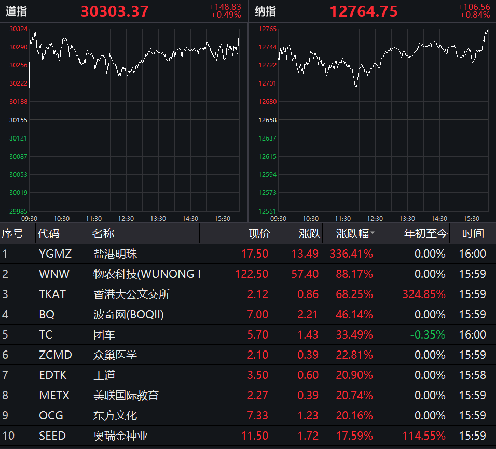Image resolution: width=496 pixels, height=449 pixels.
Task: Select the OCG stock code
Action: (51, 416)
